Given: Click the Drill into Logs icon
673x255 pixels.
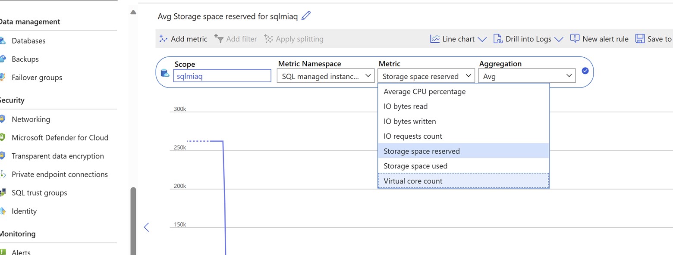Looking at the screenshot, I should [x=498, y=39].
